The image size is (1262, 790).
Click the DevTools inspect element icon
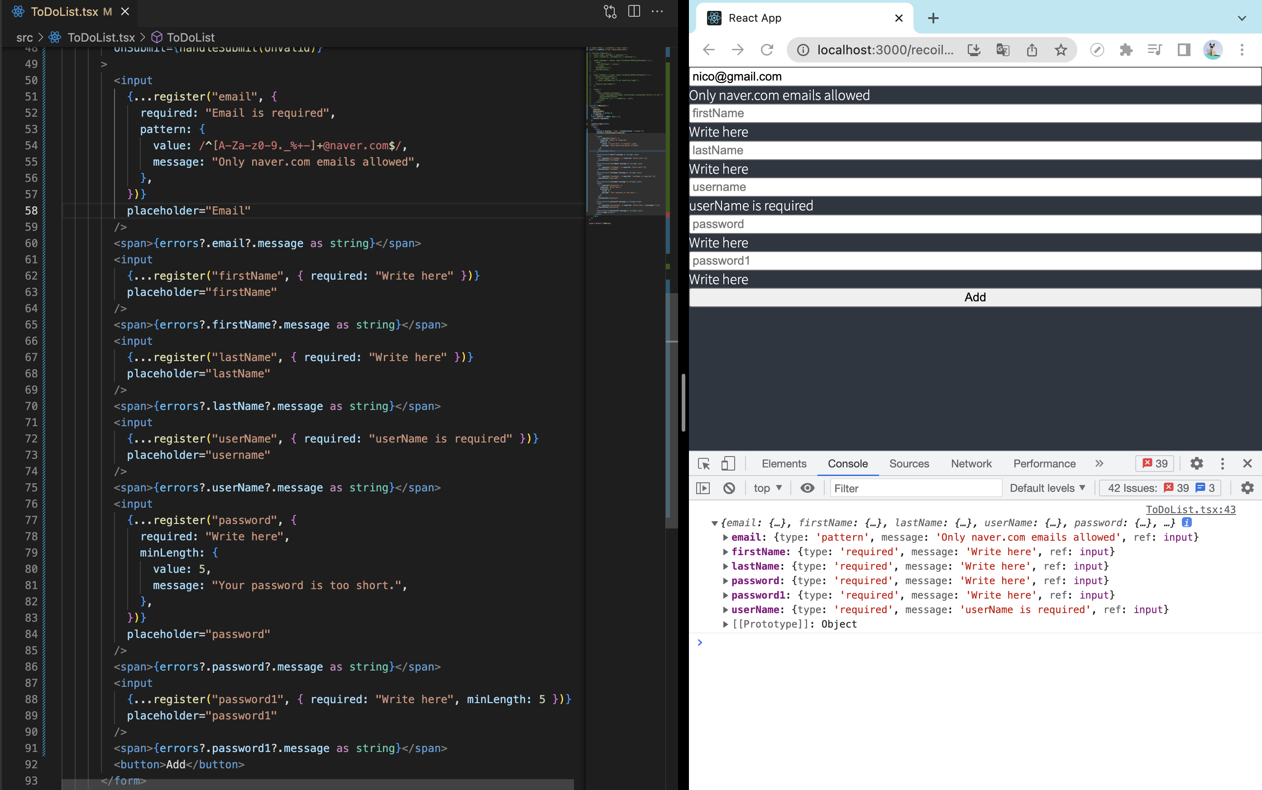point(703,463)
